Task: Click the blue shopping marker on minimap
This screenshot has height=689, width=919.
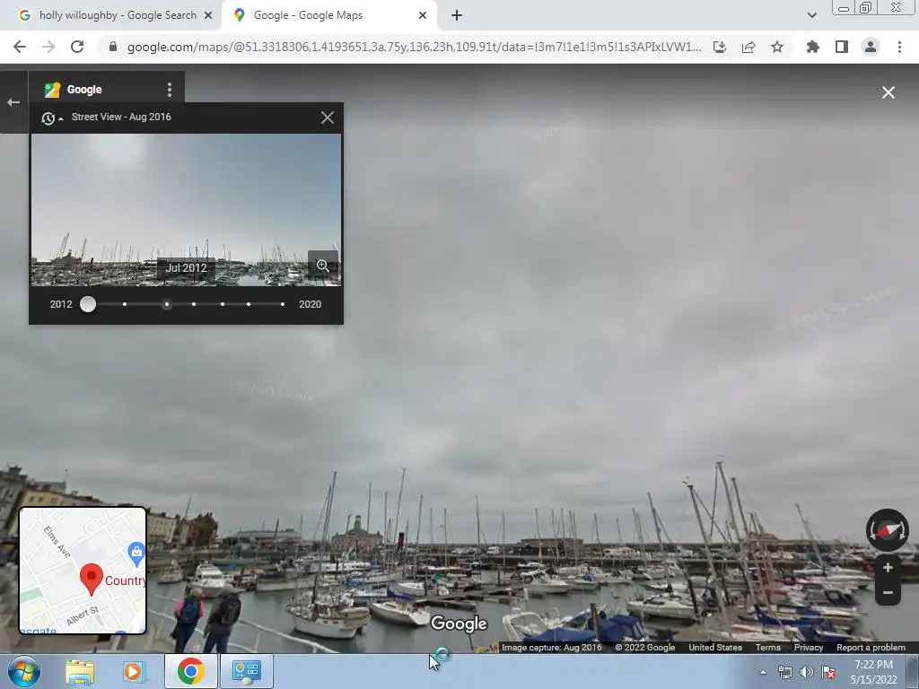Action: coord(136,553)
